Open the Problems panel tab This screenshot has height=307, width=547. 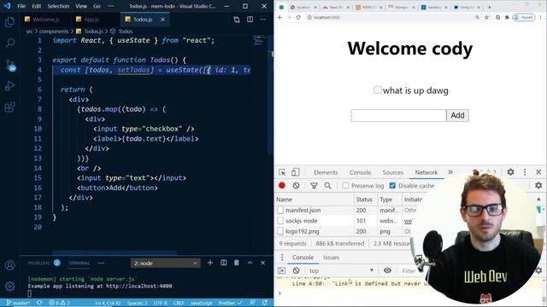(x=39, y=264)
